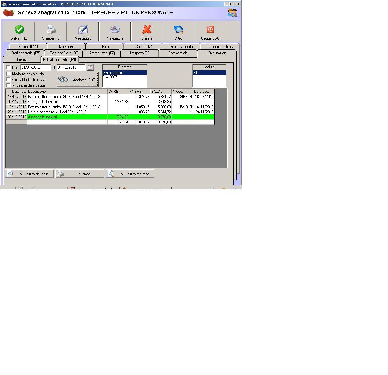Click the strawberry application logo

click(9, 13)
